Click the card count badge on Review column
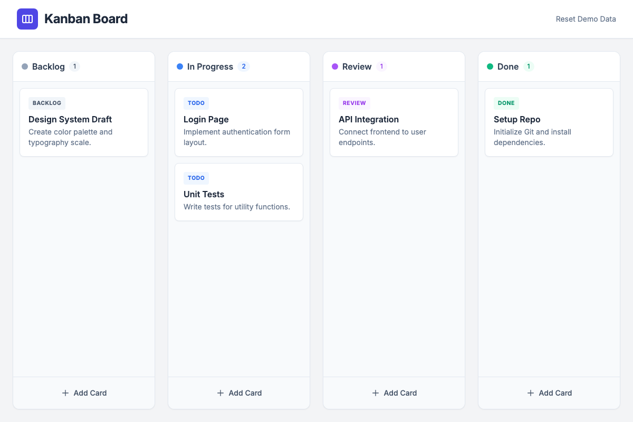633x422 pixels. click(x=382, y=66)
